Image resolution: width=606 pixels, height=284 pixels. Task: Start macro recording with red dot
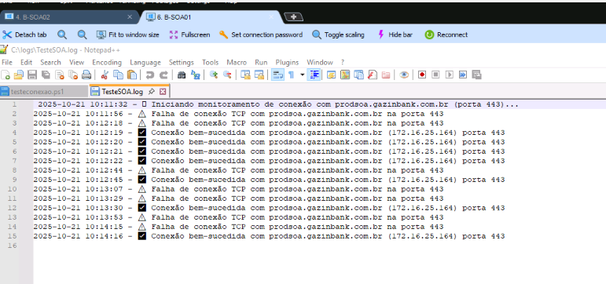[422, 75]
